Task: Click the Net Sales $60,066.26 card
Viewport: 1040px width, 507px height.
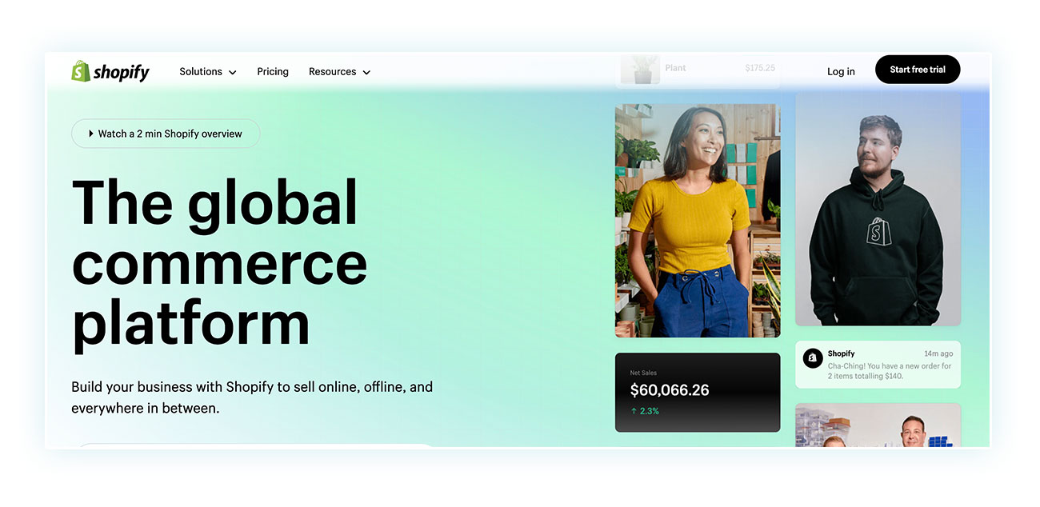Action: point(697,393)
